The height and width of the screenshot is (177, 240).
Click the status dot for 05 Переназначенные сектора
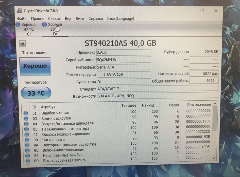point(26,129)
